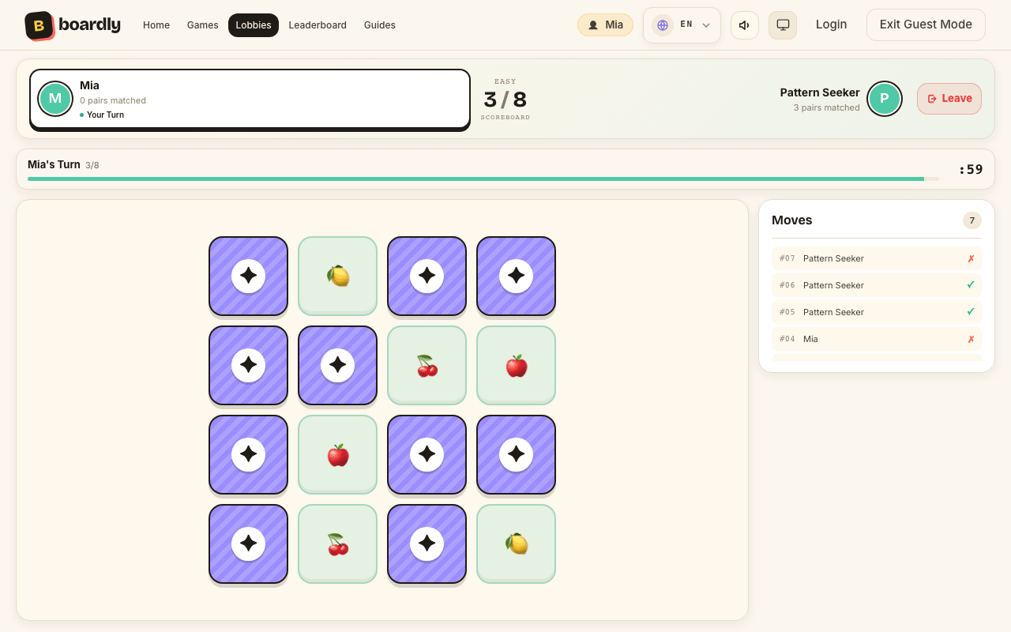The image size is (1011, 632).
Task: Go to the Games section
Action: (203, 25)
